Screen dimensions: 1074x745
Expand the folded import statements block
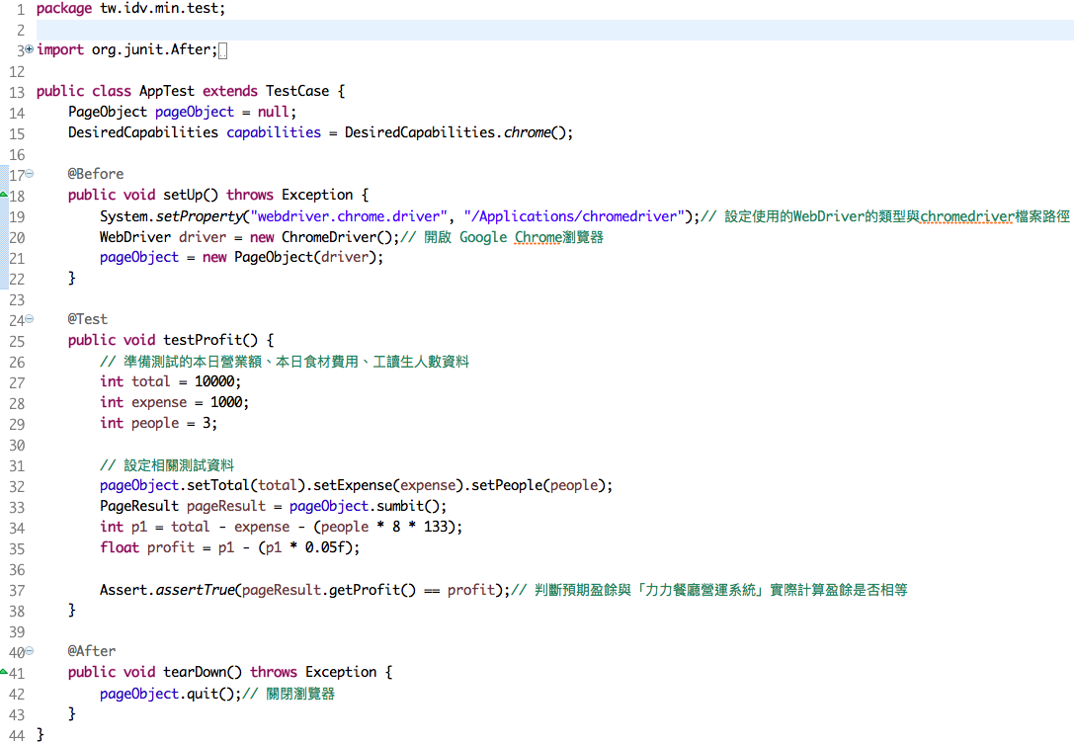click(29, 49)
